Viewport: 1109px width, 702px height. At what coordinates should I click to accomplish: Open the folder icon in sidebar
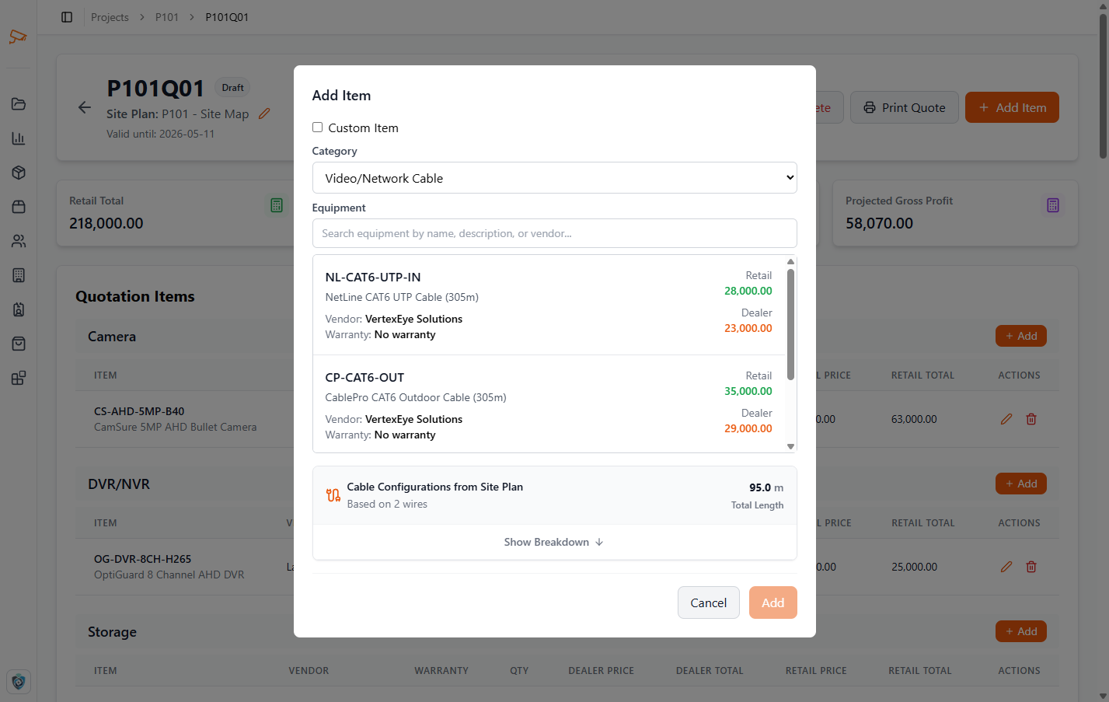pos(19,104)
